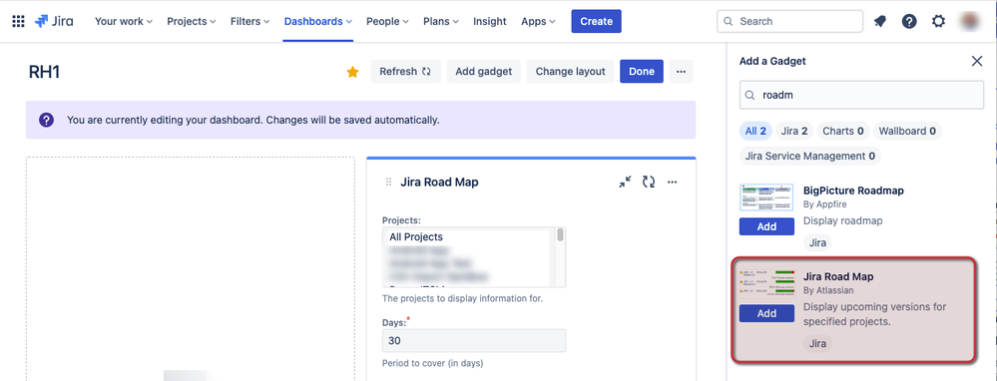997x381 pixels.
Task: Click the Jira Road Map gadget thumbnail
Action: (x=766, y=282)
